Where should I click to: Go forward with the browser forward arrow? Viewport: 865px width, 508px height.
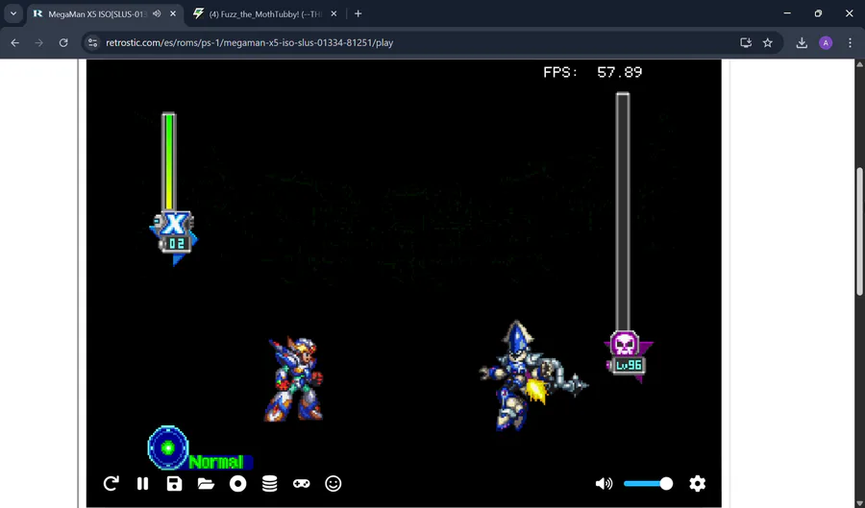coord(38,42)
